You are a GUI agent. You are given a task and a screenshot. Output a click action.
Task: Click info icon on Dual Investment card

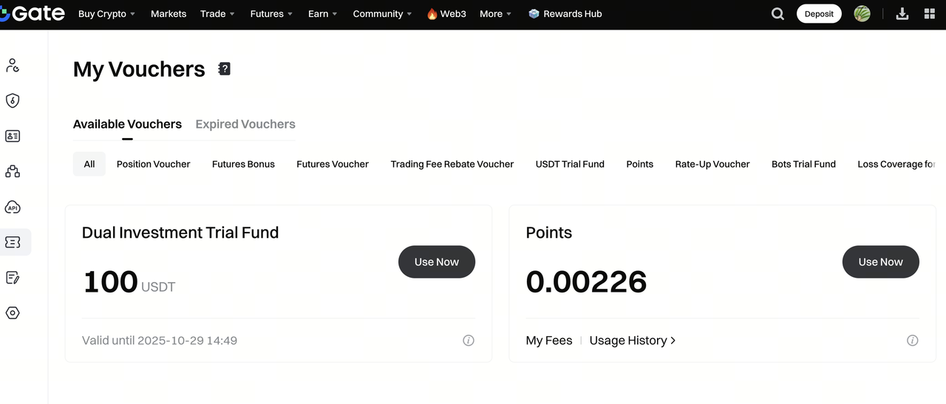tap(468, 340)
